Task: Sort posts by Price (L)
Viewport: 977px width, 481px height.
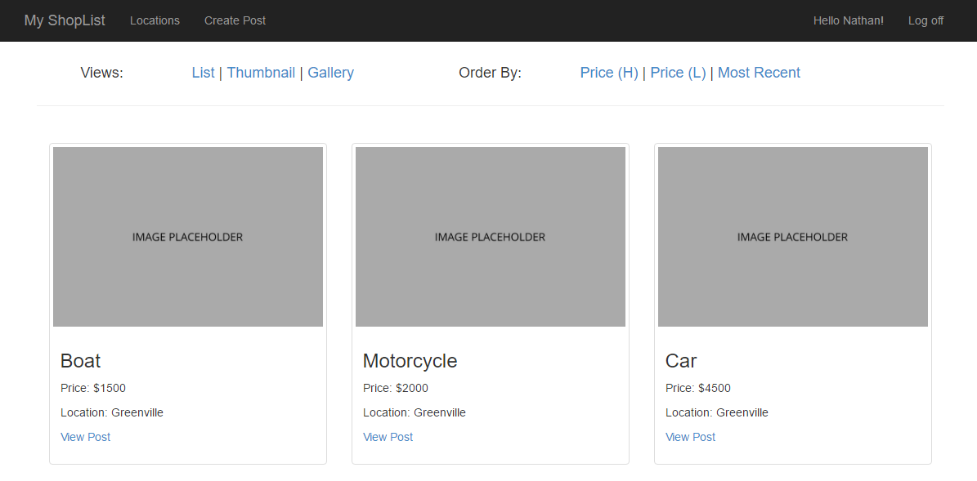Action: [678, 73]
